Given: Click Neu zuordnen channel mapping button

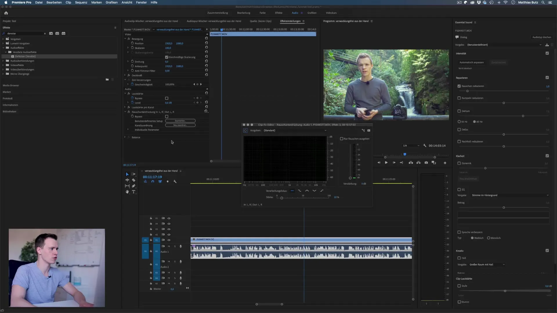Looking at the screenshot, I should [x=180, y=125].
